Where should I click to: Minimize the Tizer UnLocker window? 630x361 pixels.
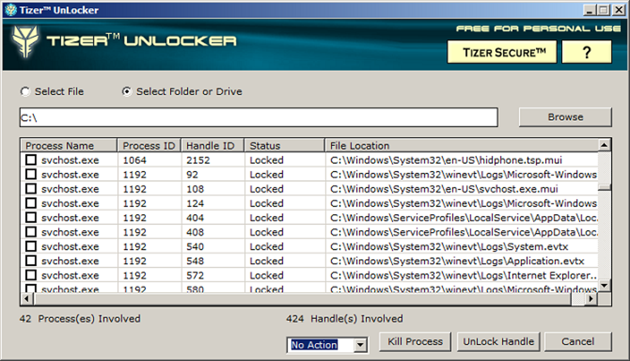(x=589, y=10)
